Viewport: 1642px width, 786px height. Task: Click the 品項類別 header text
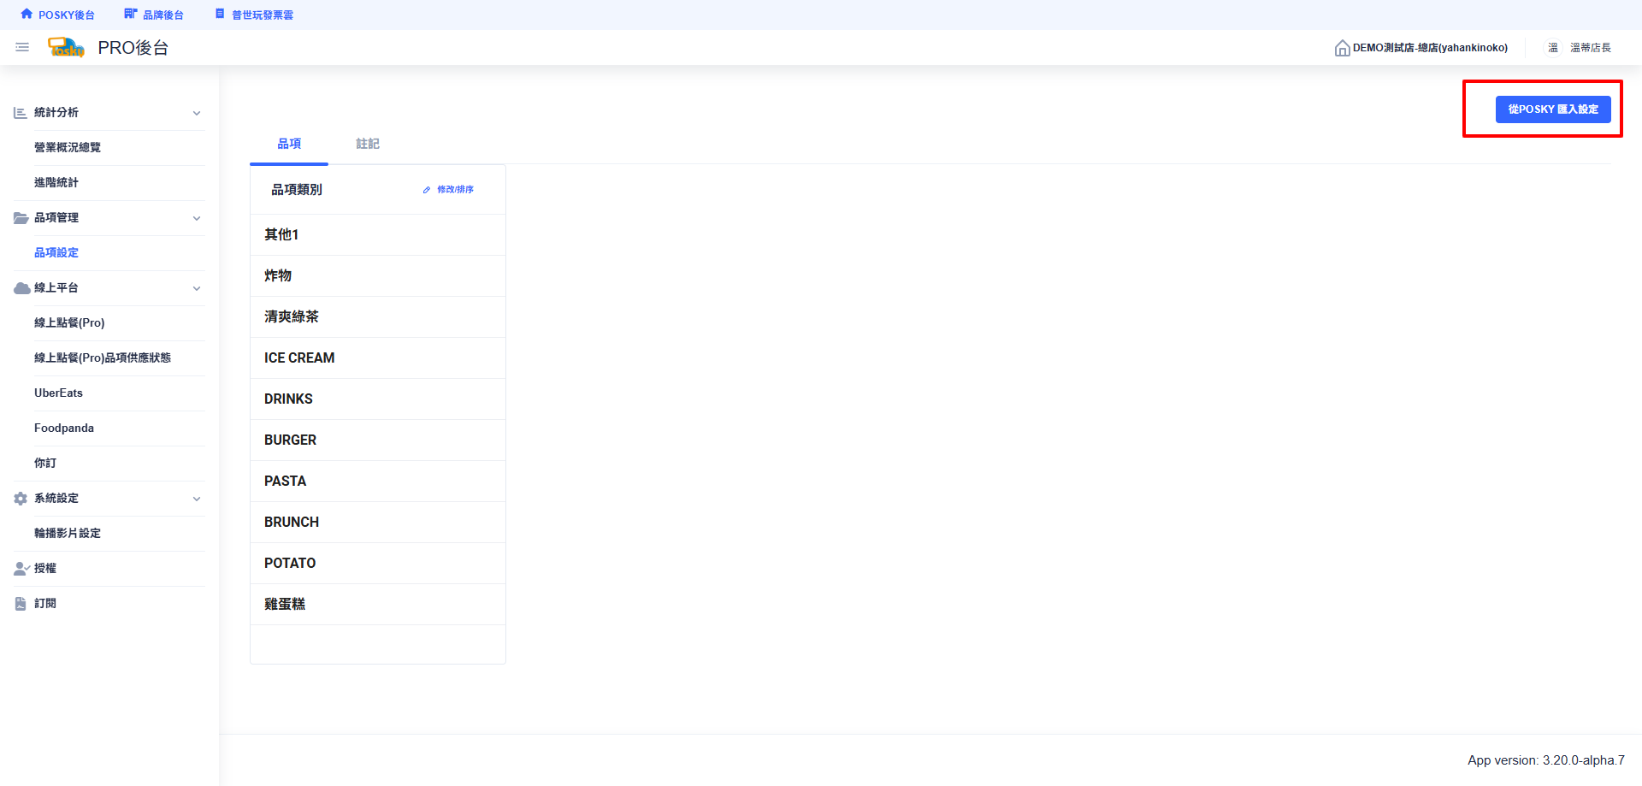(x=297, y=190)
